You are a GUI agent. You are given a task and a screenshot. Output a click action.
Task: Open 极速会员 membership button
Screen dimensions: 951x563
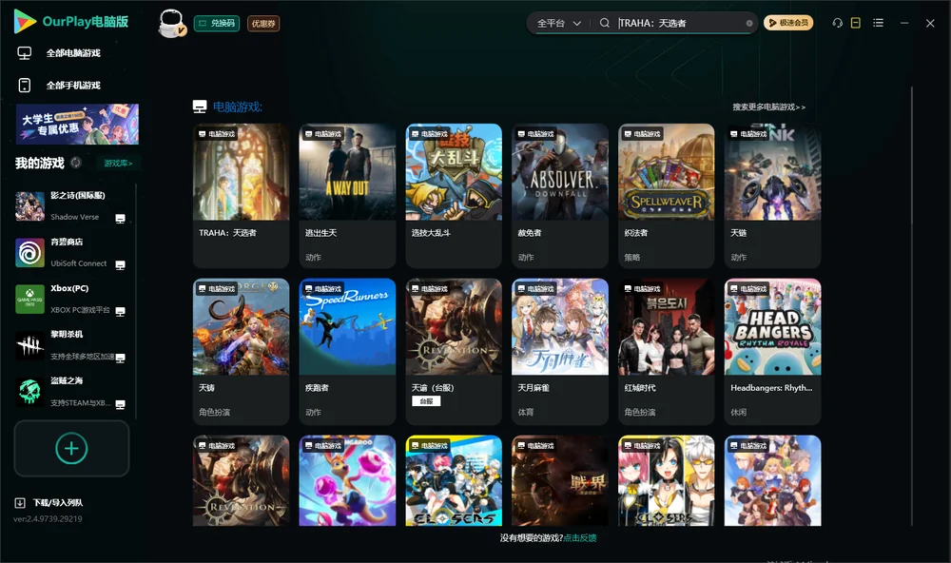(x=787, y=23)
